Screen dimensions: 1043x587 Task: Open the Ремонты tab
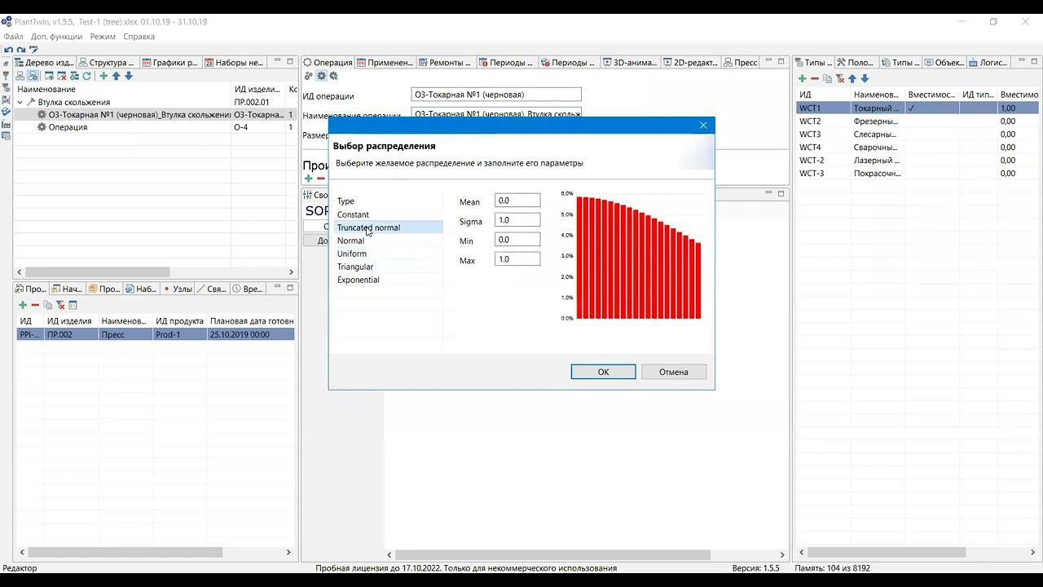click(445, 62)
